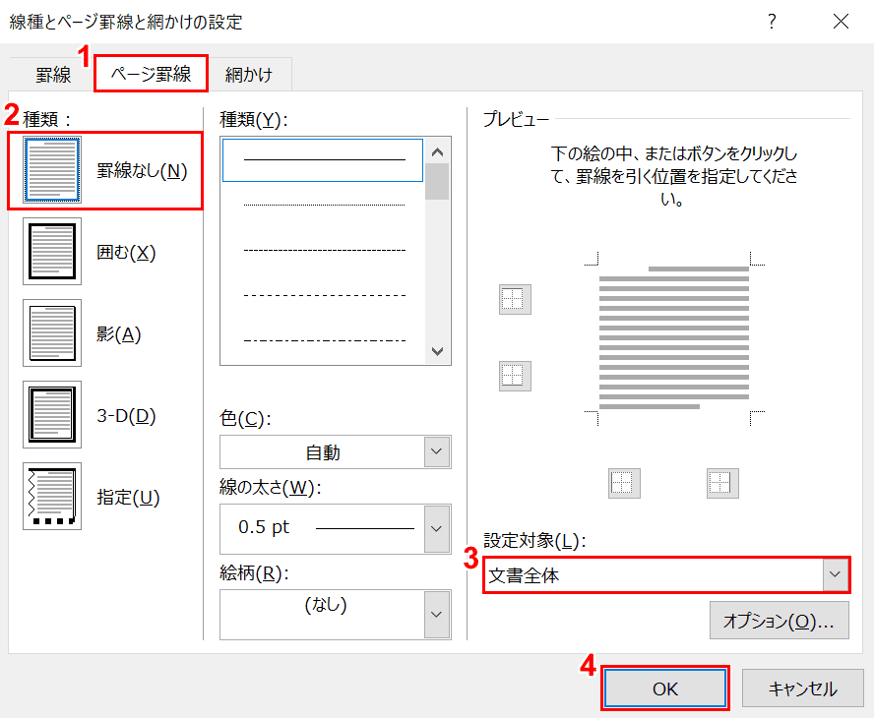The image size is (874, 718).
Task: Switch to the ページ罫線 tab
Action: (151, 74)
